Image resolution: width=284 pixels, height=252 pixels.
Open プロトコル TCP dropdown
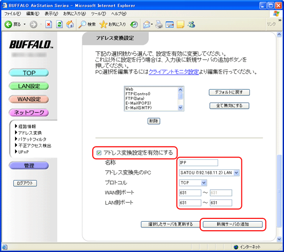(x=193, y=182)
